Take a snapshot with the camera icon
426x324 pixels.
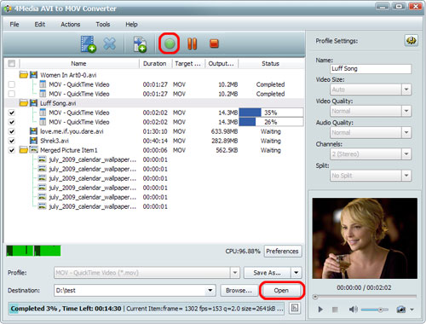[400, 310]
